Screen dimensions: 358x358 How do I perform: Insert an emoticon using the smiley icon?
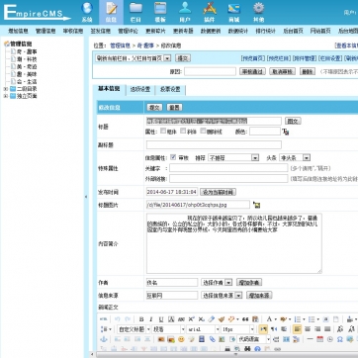181,339
